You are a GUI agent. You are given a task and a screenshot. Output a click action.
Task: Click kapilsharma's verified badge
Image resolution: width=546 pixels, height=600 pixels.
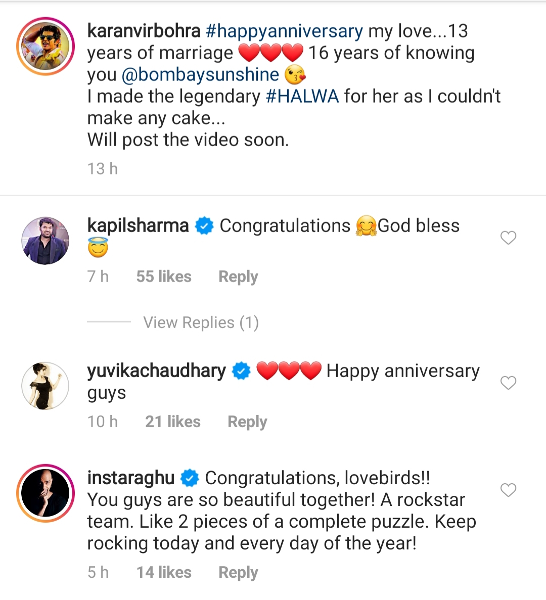pyautogui.click(x=204, y=225)
